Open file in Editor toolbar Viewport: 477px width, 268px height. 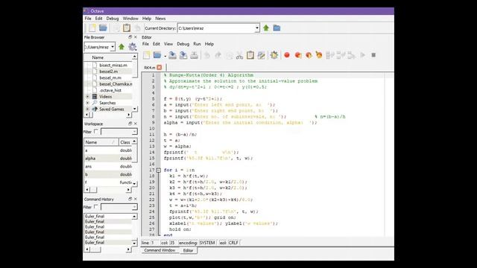click(157, 55)
